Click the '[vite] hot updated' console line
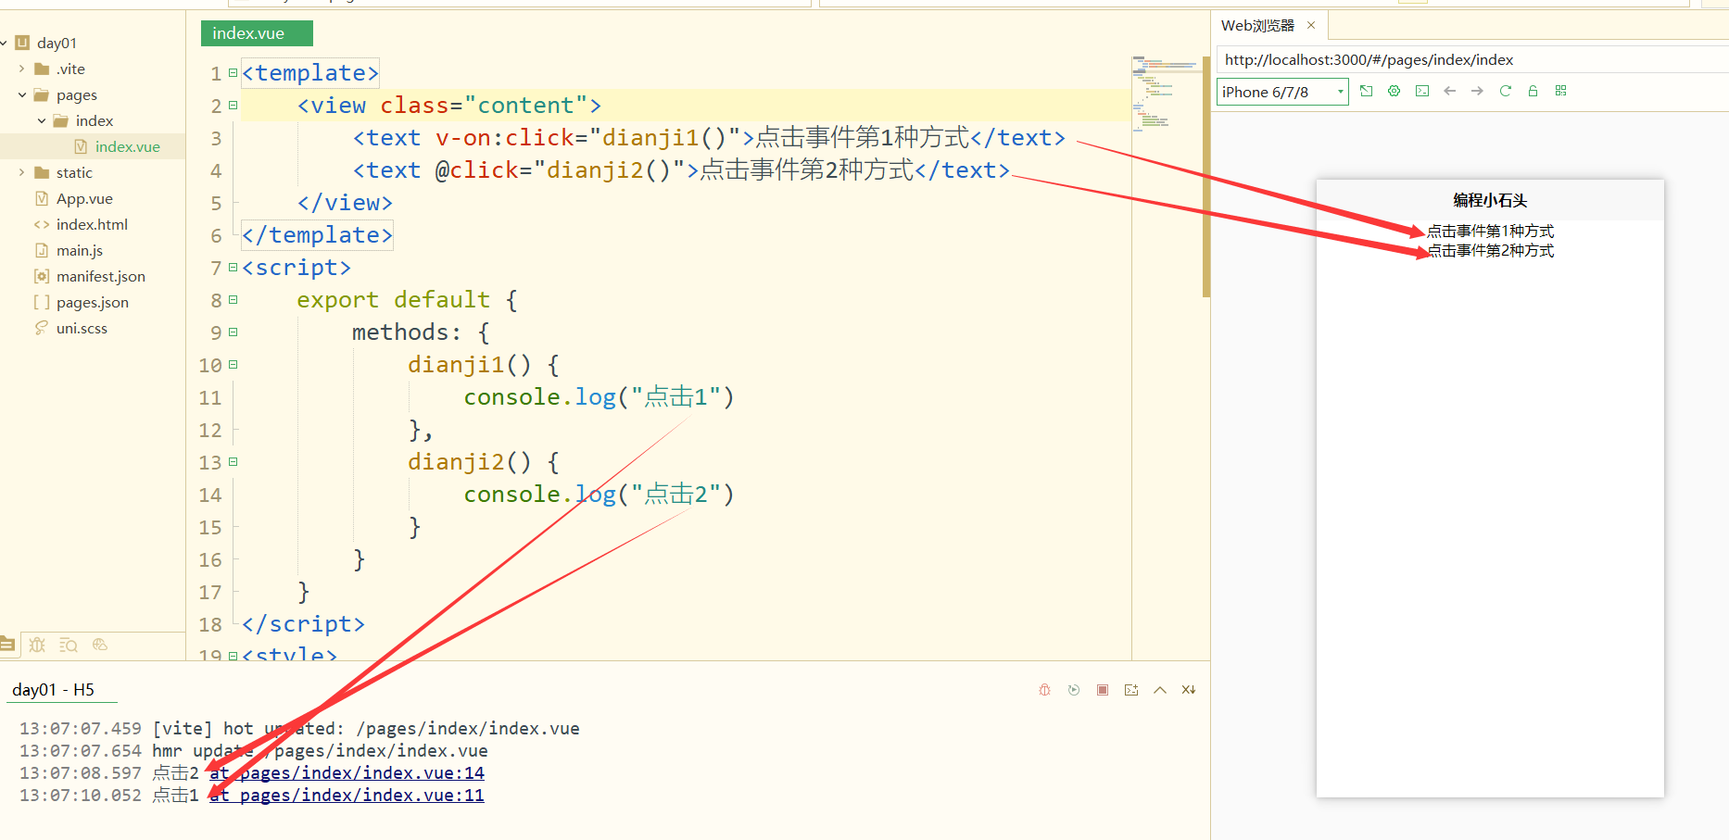1729x840 pixels. click(299, 729)
